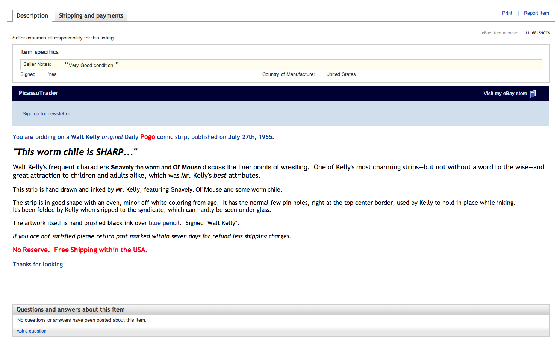Screen dimensions: 560x351
Task: Click the line starting "This strip is hand drawn"
Action: 147,190
